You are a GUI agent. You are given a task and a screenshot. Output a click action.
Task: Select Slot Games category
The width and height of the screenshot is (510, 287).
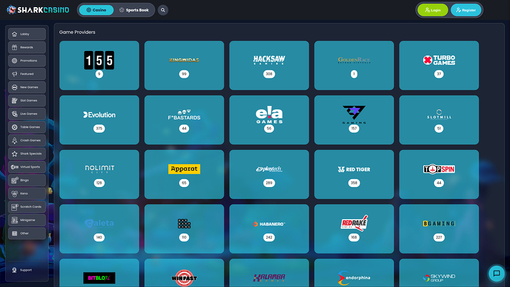(x=27, y=101)
